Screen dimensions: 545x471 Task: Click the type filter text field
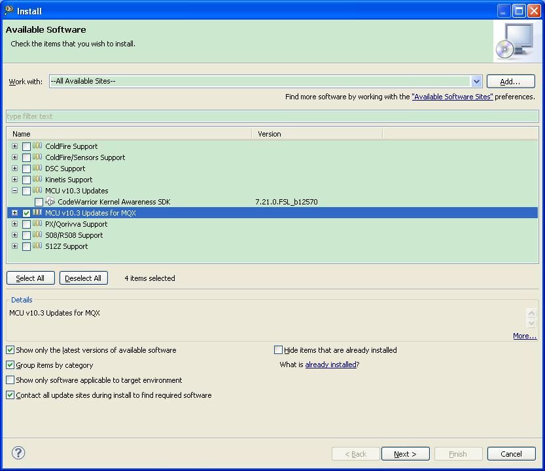pyautogui.click(x=272, y=116)
